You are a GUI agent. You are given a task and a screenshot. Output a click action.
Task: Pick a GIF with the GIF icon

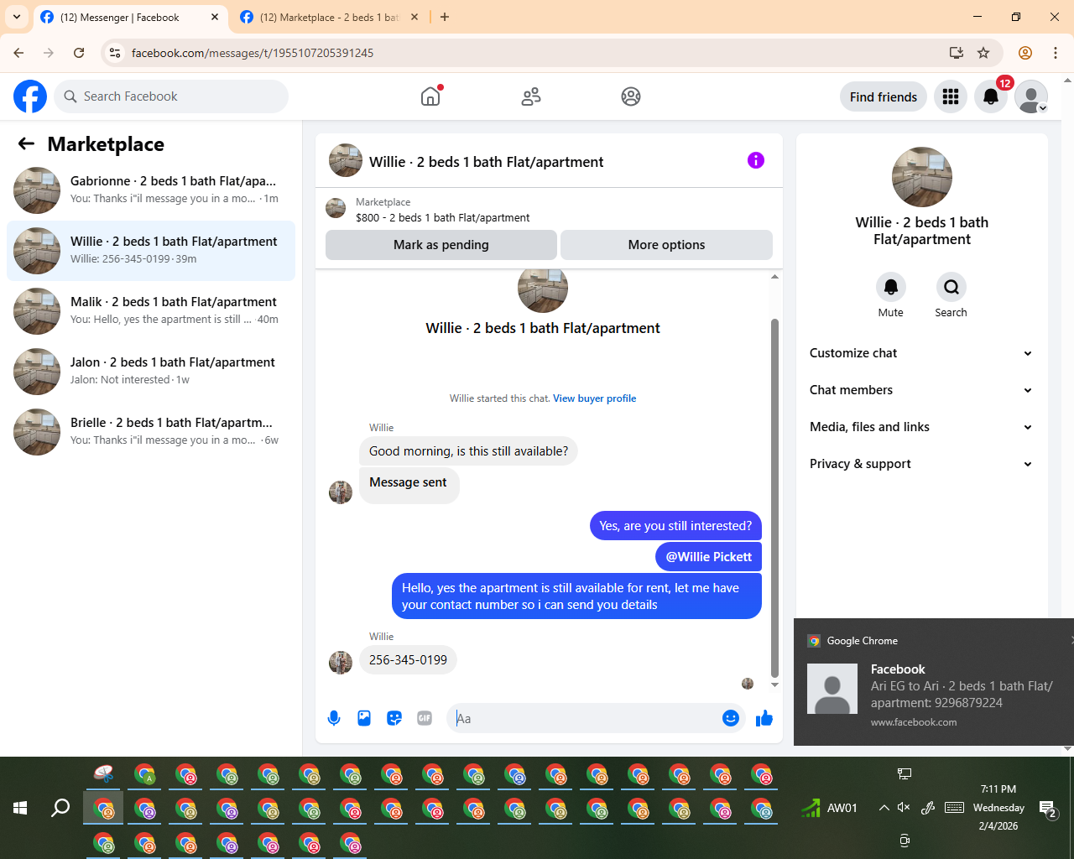[x=425, y=718]
